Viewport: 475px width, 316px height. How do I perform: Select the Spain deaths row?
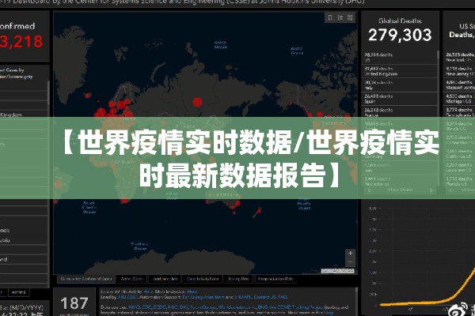[x=400, y=99]
